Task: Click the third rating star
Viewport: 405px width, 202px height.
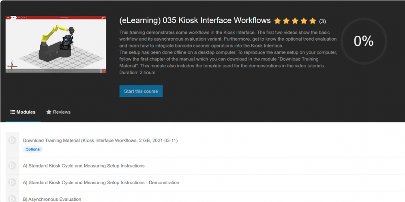Action: (x=295, y=21)
